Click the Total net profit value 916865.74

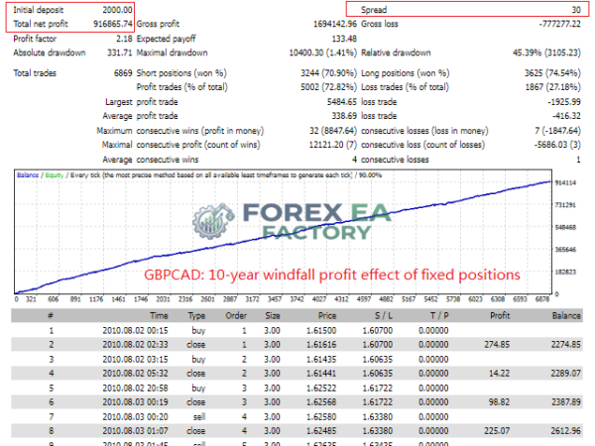click(x=113, y=24)
